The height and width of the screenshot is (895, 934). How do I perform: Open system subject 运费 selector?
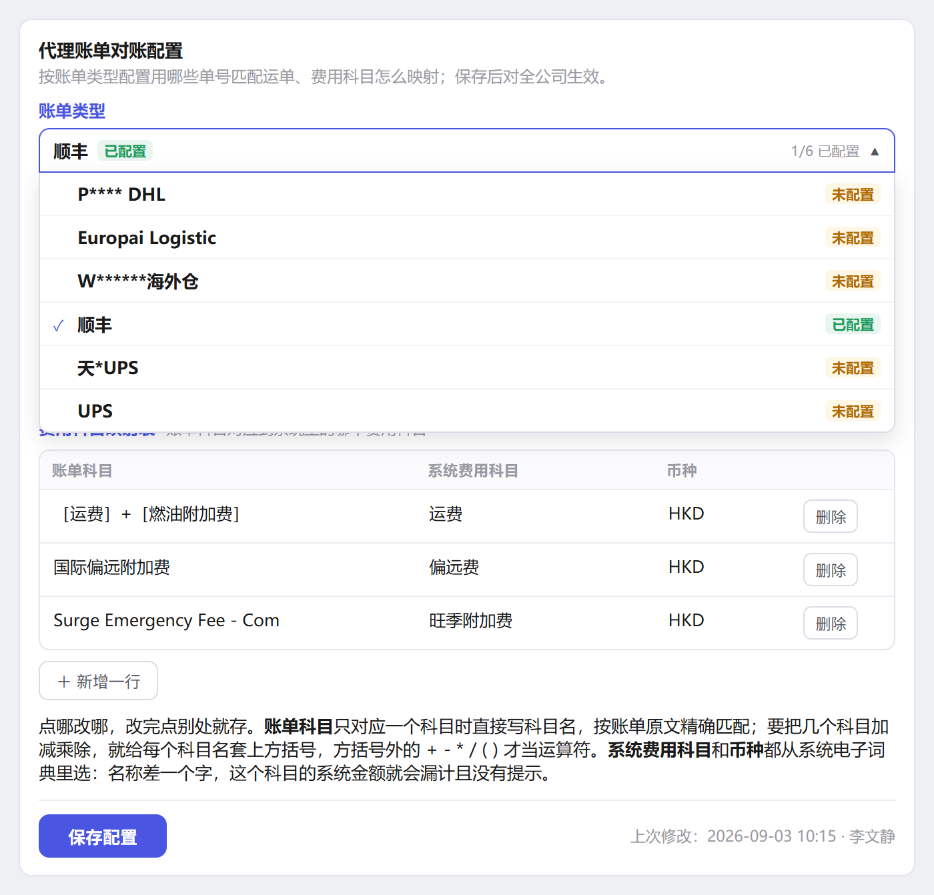446,514
